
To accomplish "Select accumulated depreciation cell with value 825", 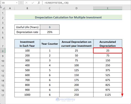I will pos(108,85).
